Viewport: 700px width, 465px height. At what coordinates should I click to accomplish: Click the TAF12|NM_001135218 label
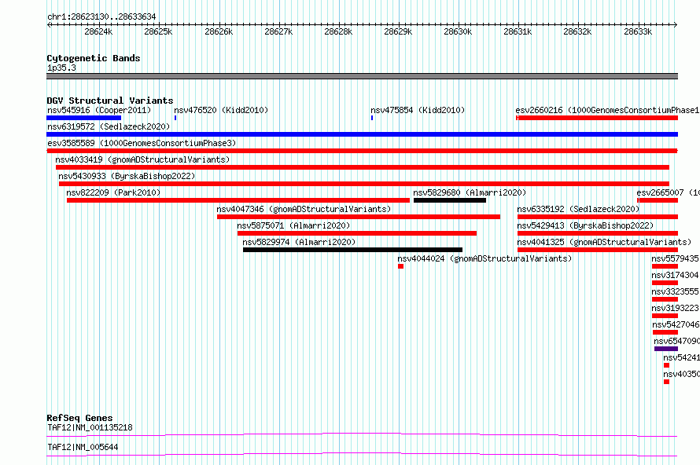pyautogui.click(x=90, y=427)
